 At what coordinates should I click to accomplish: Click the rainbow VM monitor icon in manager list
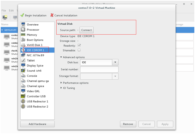coord(7,44)
